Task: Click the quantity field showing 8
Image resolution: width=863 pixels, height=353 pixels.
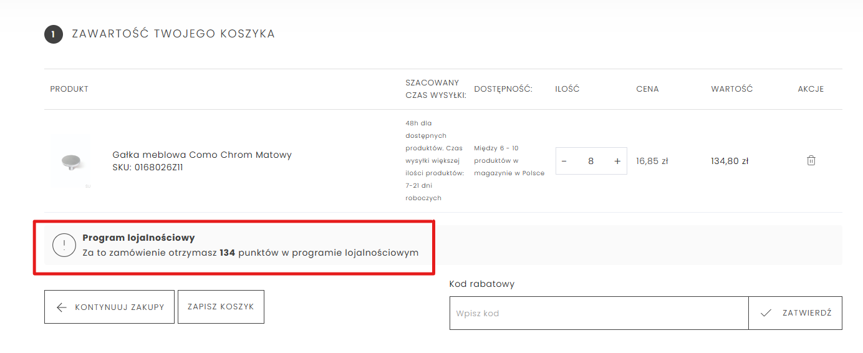Action: point(591,161)
